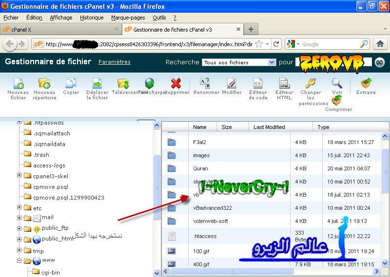Select the Copier tool
This screenshot has width=390, height=277.
(x=71, y=83)
